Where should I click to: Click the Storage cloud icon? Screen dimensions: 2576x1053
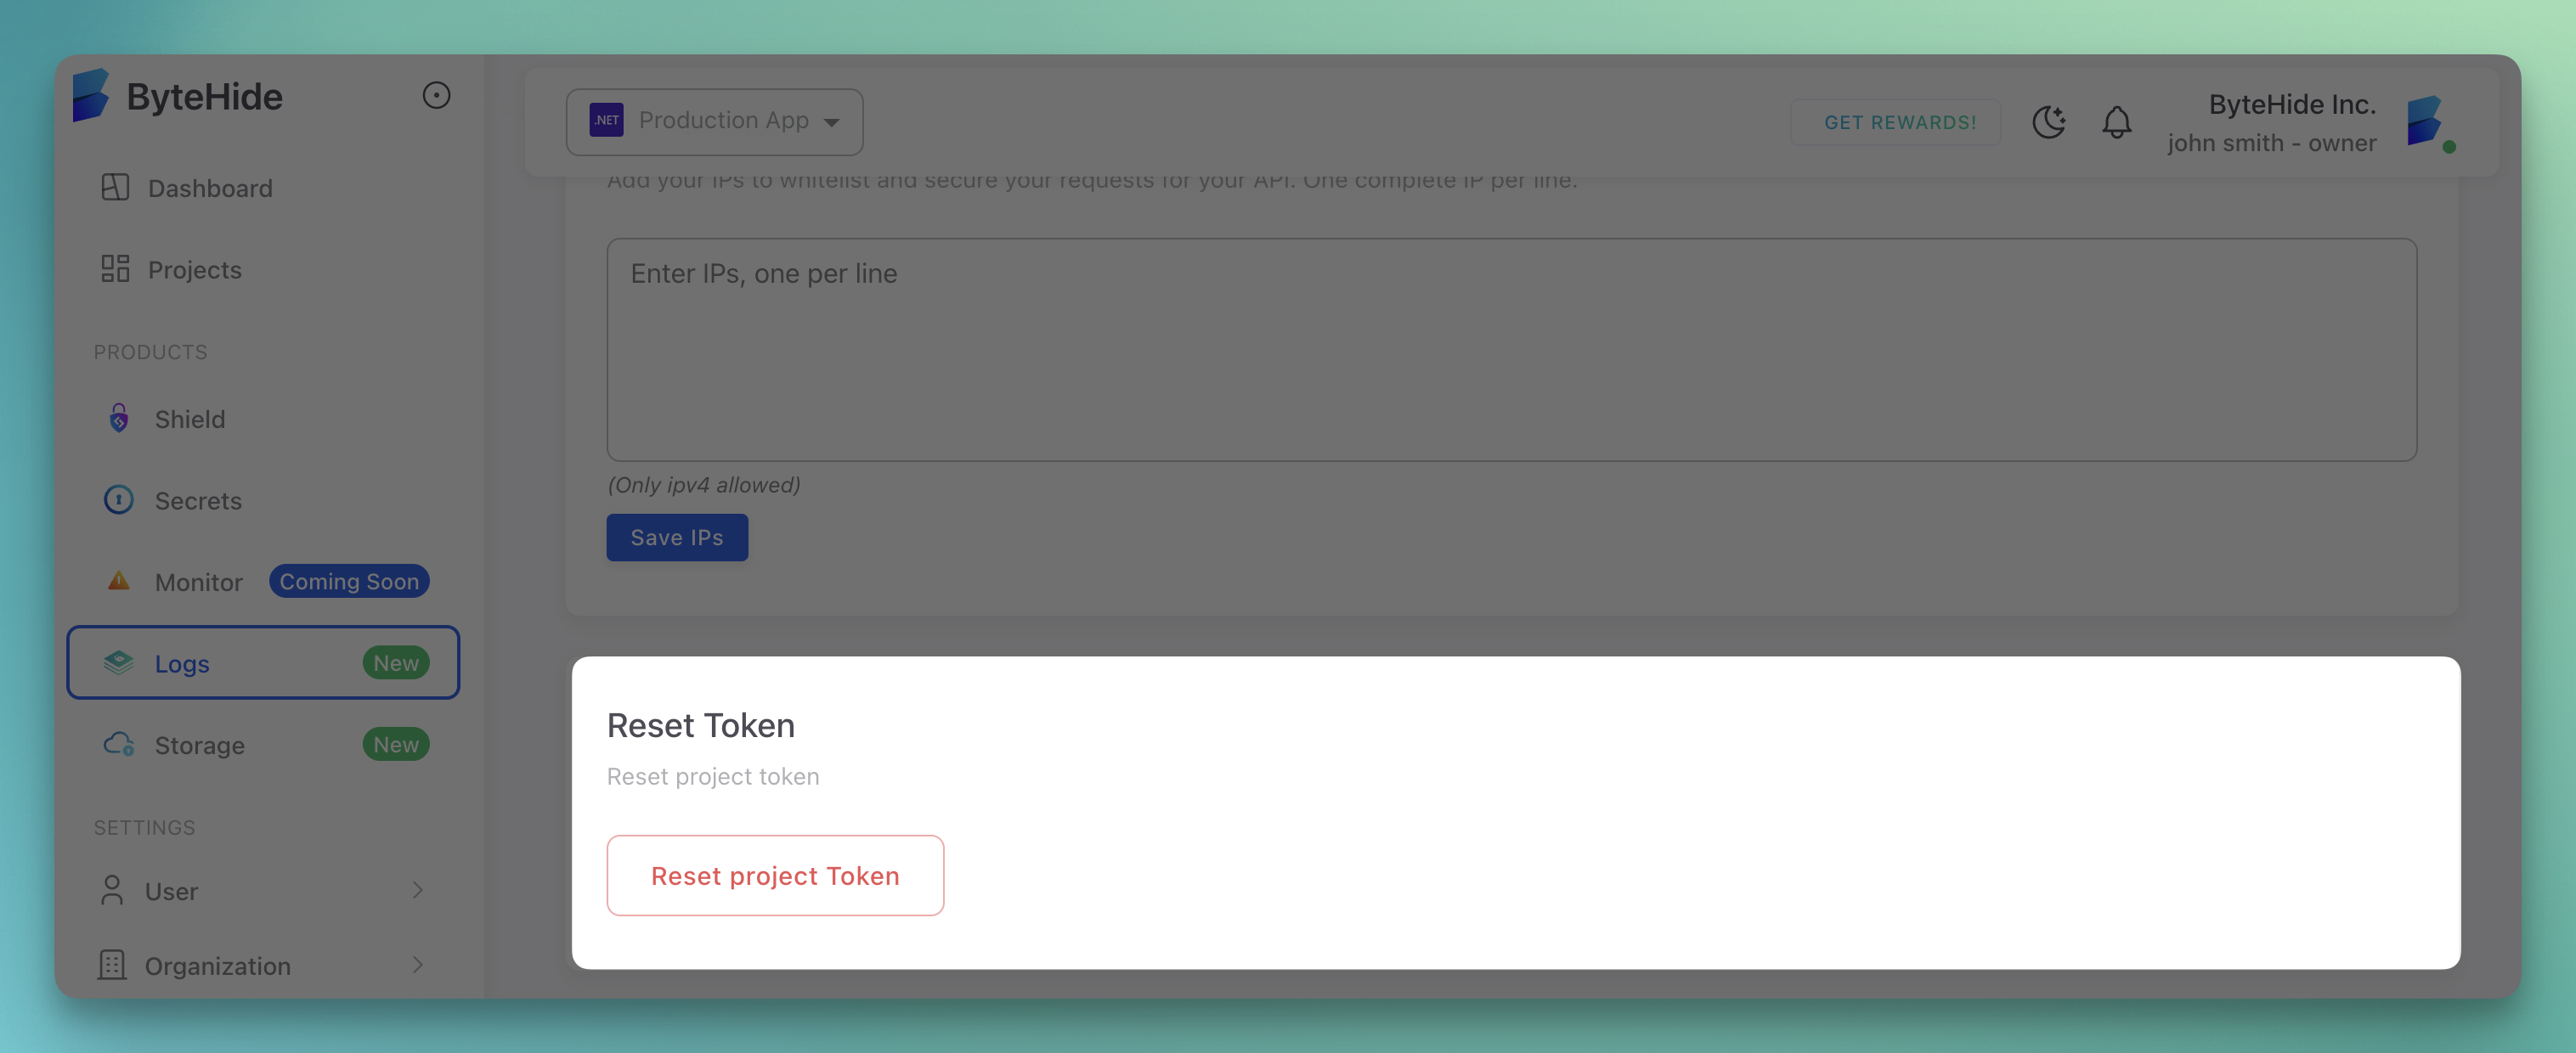(119, 743)
